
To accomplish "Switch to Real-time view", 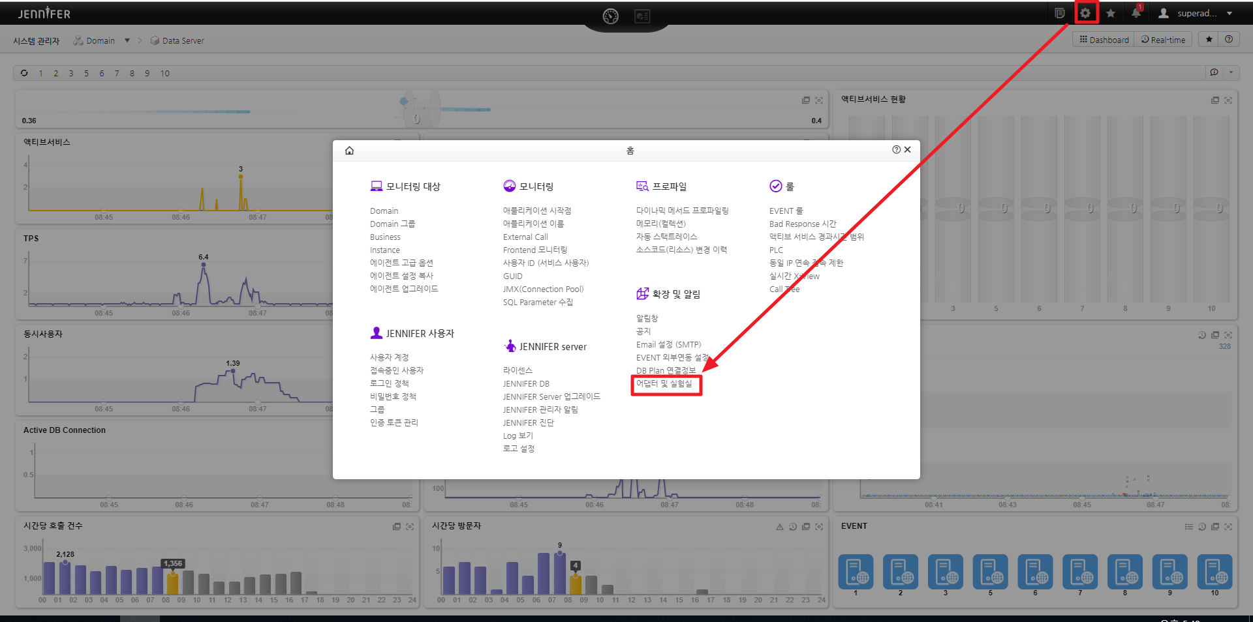I will coord(1163,40).
